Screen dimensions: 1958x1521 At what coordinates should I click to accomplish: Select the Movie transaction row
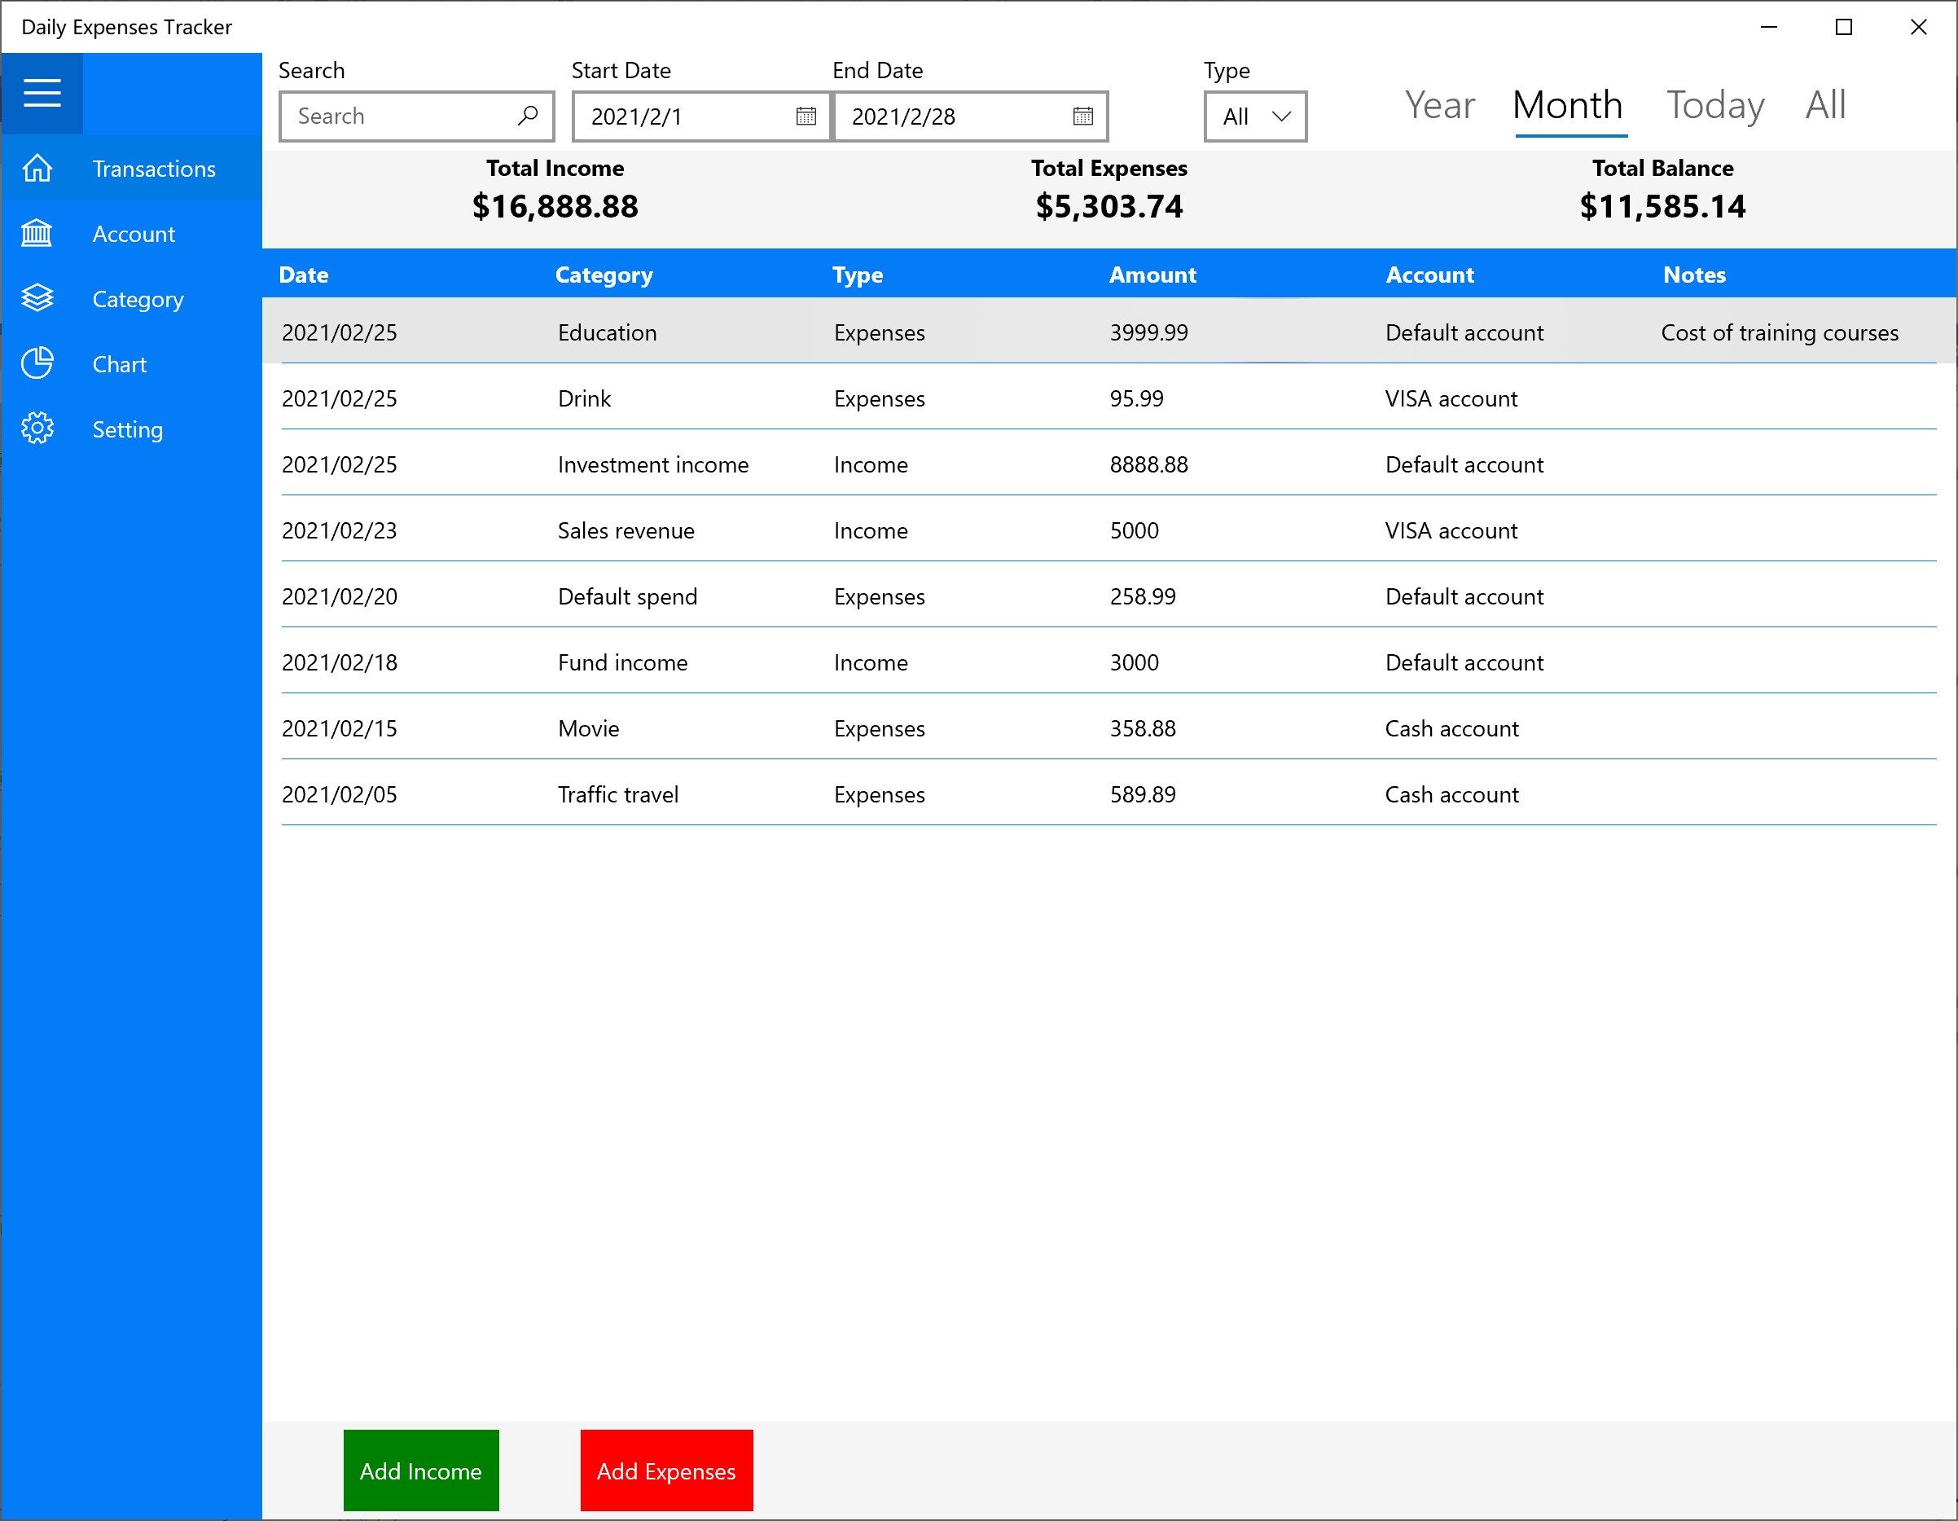pos(1109,728)
